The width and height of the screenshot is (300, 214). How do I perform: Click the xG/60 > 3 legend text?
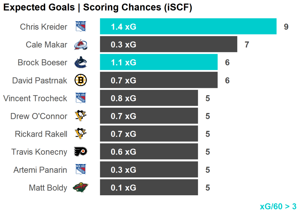(278, 206)
